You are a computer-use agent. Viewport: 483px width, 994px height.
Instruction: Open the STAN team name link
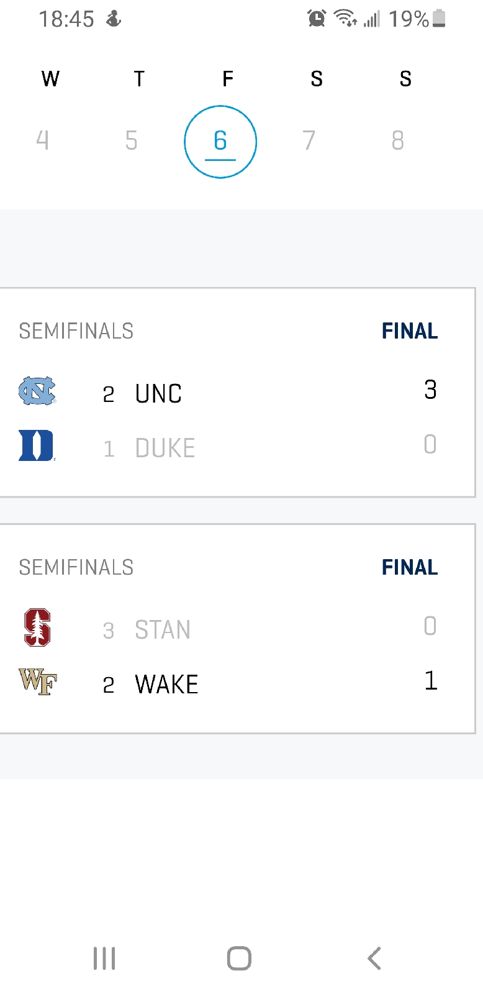pyautogui.click(x=163, y=630)
